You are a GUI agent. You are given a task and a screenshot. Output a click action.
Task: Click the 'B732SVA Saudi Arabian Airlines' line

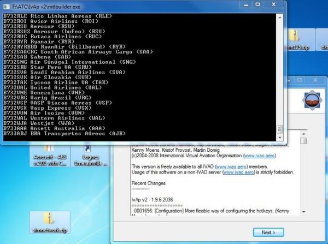pos(65,72)
